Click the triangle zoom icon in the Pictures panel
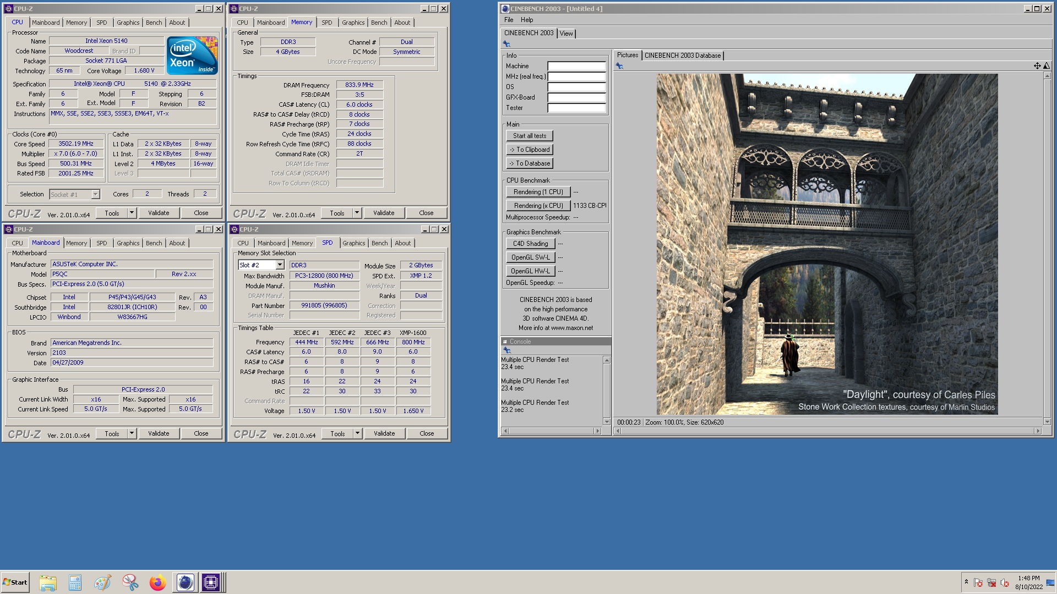This screenshot has height=594, width=1057. click(1047, 66)
